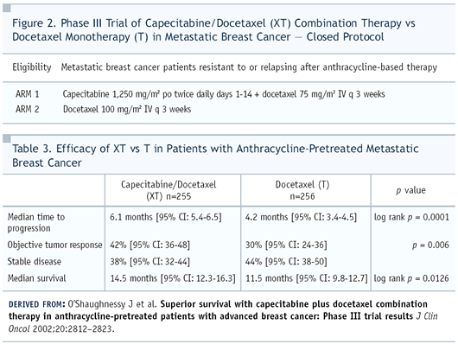Click the Median survival row label
Screen dimensions: 458x344
pyautogui.click(x=37, y=278)
